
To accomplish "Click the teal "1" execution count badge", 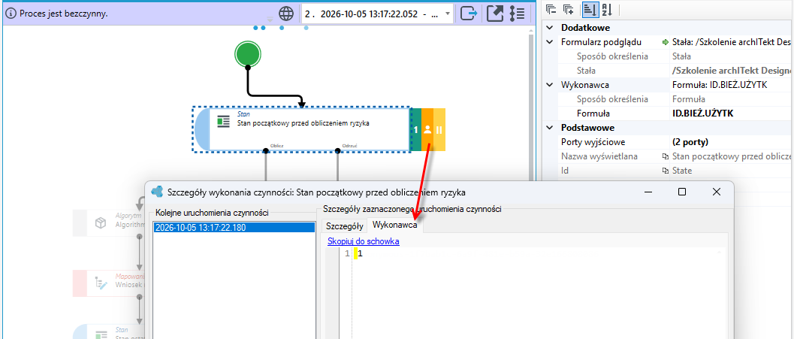I will click(x=415, y=130).
